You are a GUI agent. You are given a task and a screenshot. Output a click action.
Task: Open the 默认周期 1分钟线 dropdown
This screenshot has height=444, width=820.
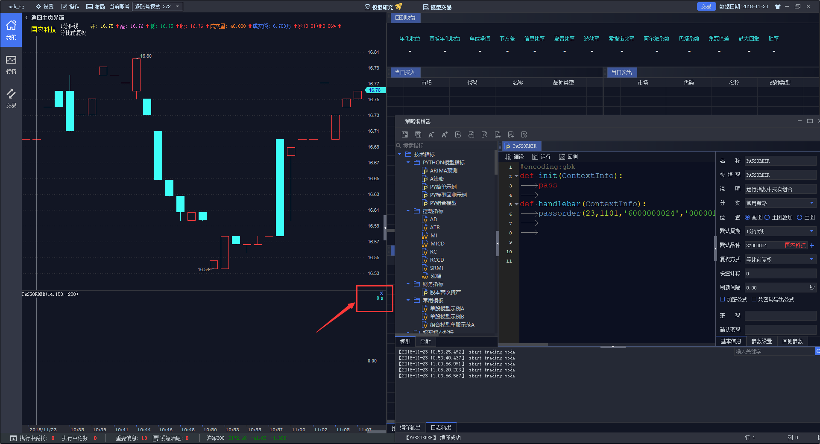[x=780, y=231]
